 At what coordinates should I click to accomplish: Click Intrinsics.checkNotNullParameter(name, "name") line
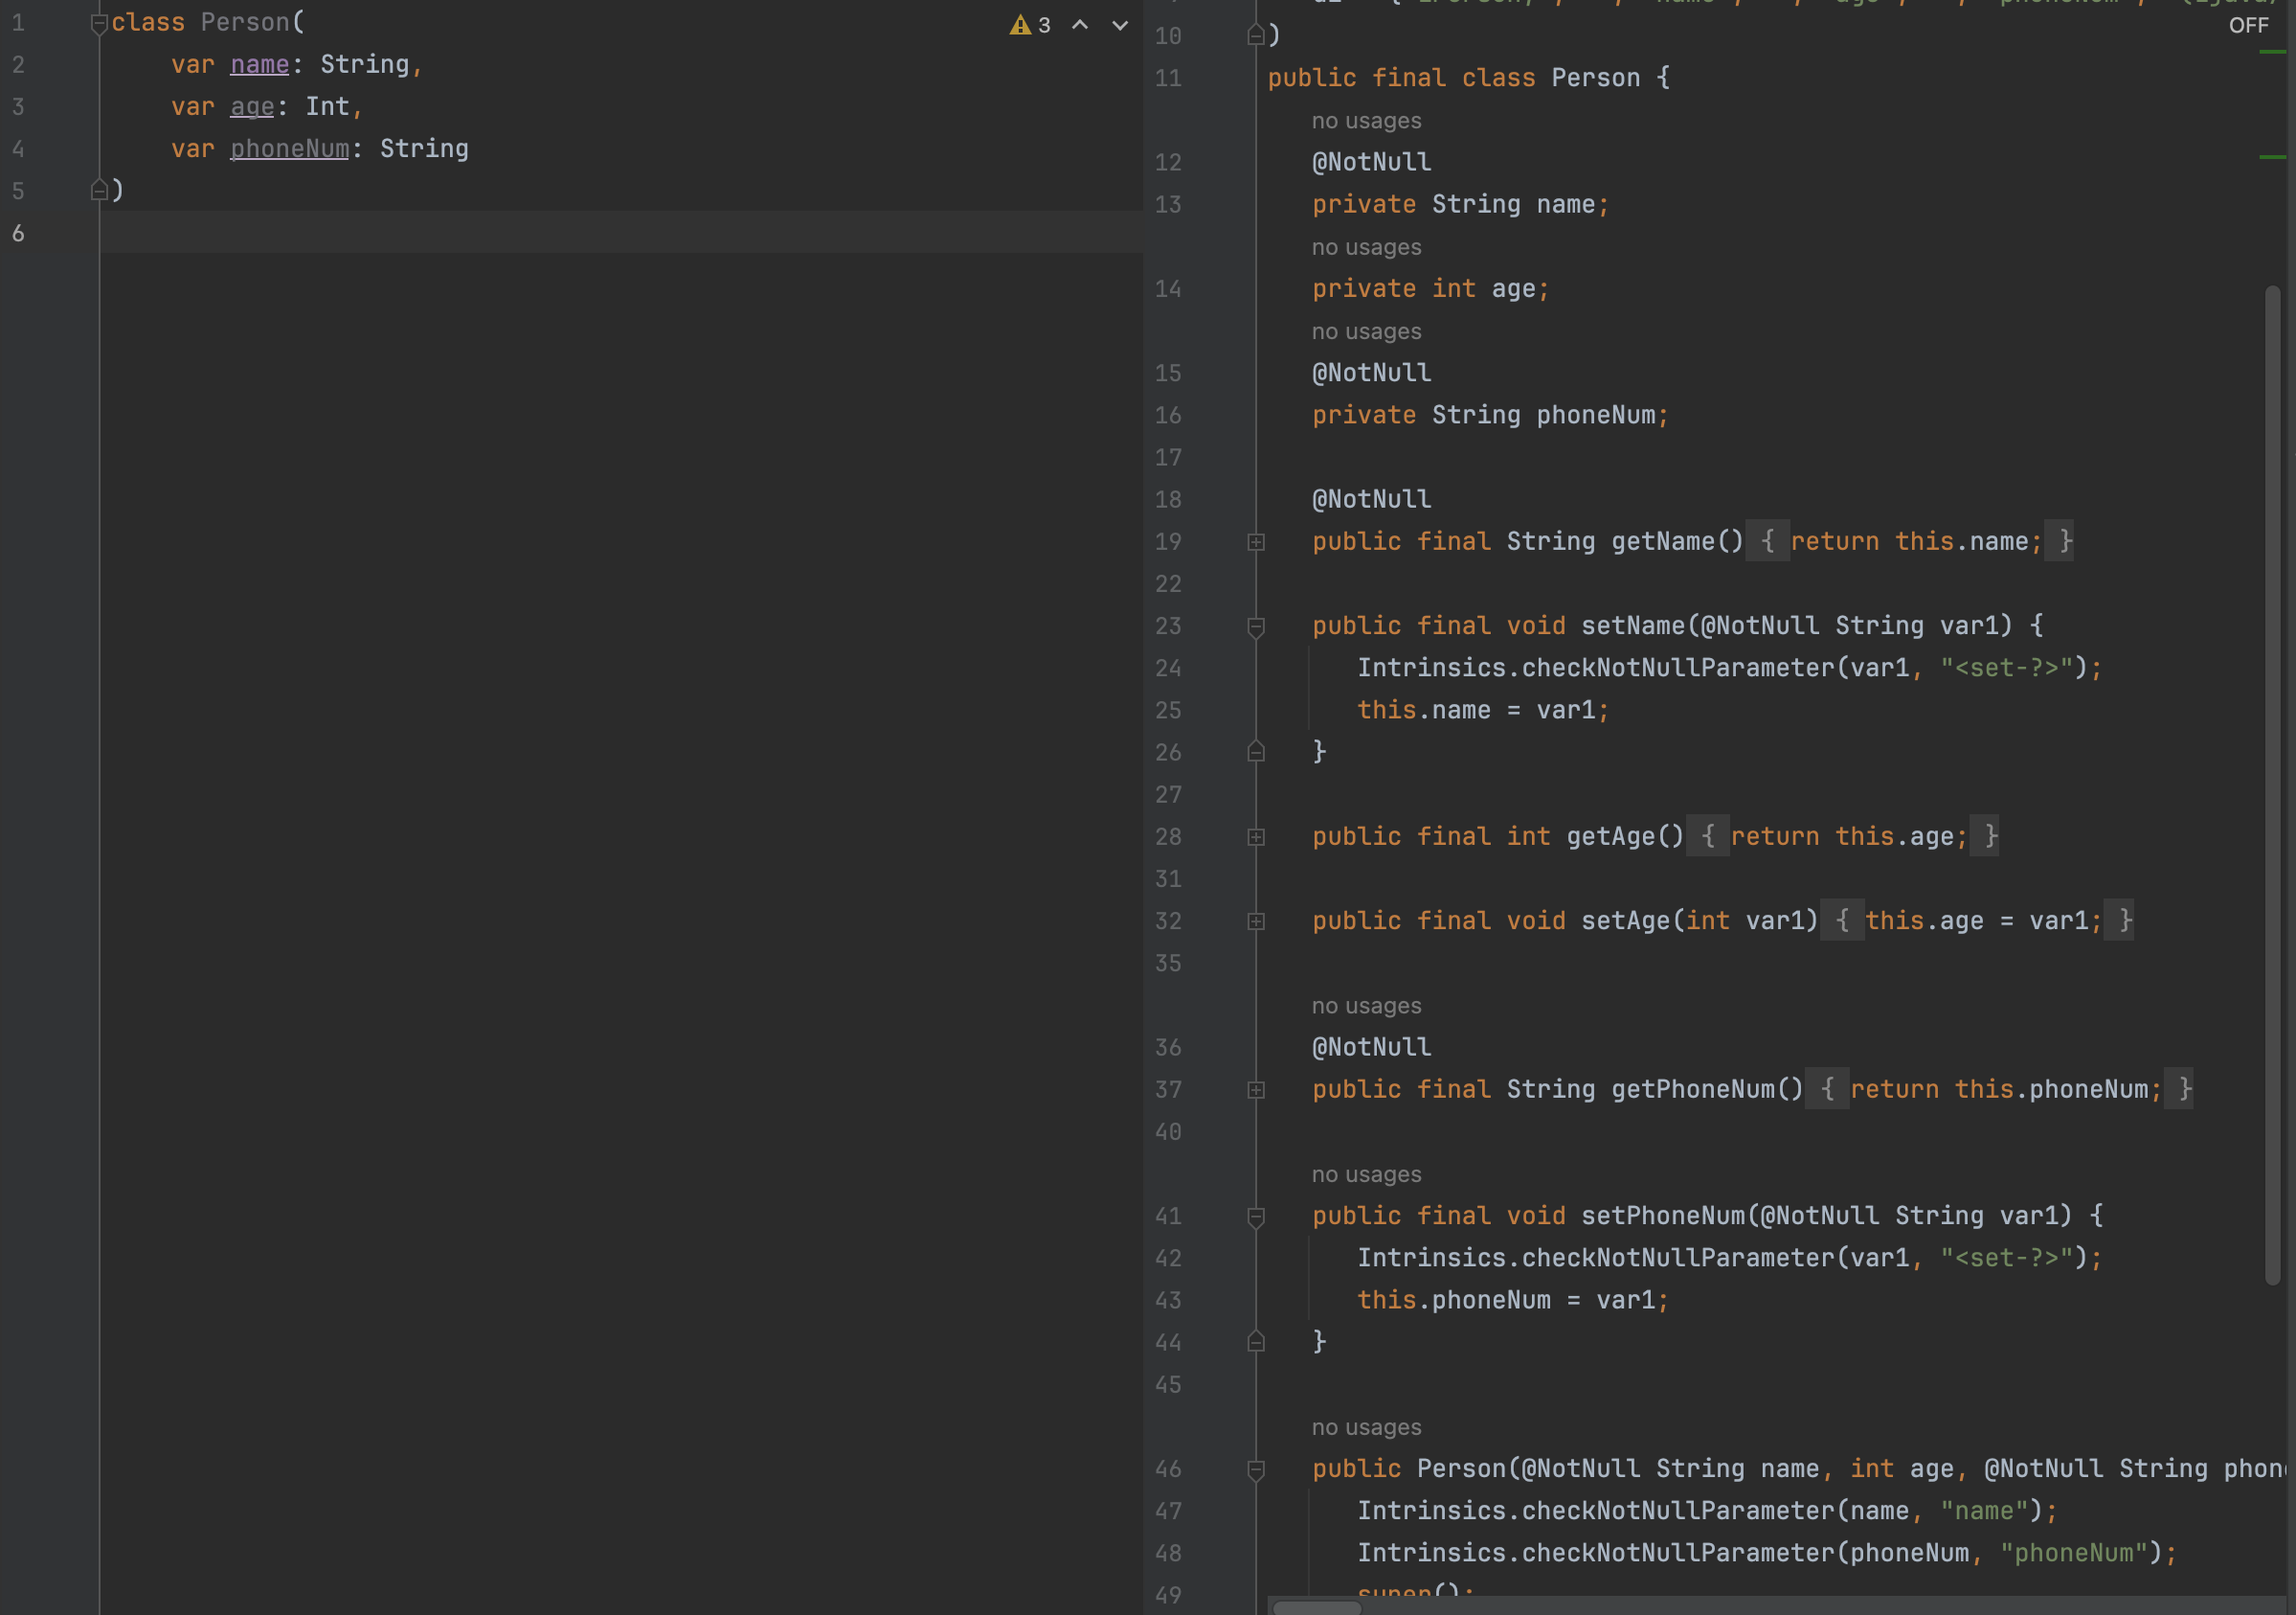(1707, 1511)
